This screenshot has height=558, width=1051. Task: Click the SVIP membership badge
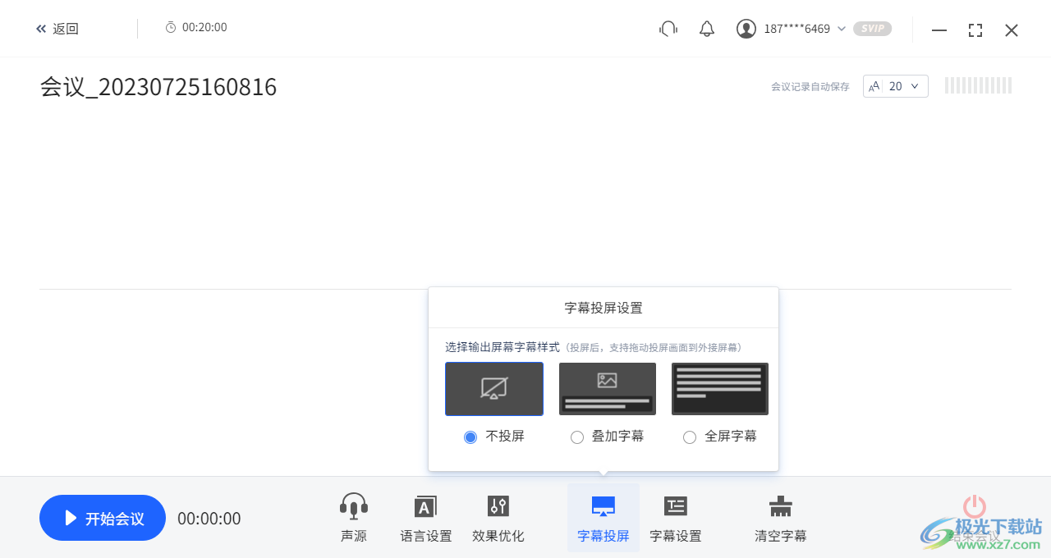[872, 28]
